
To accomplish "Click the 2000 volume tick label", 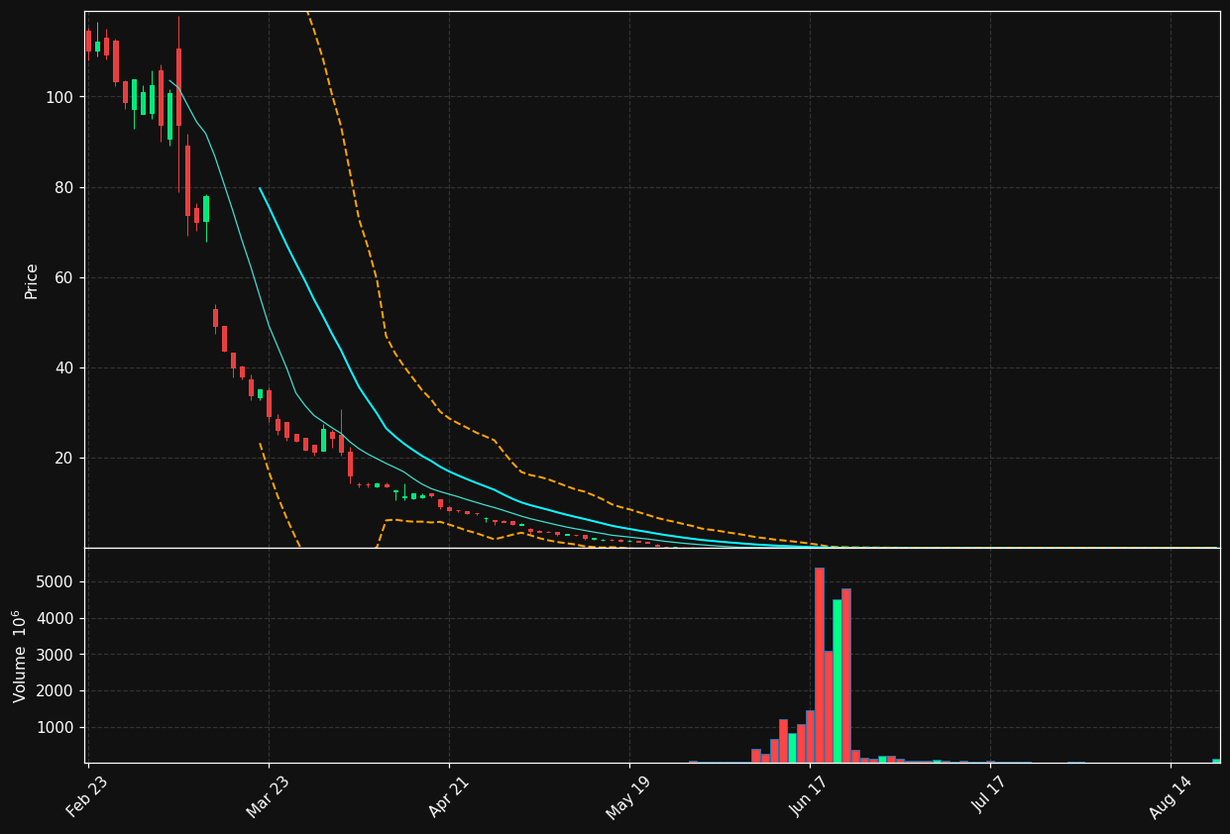I will tap(56, 690).
